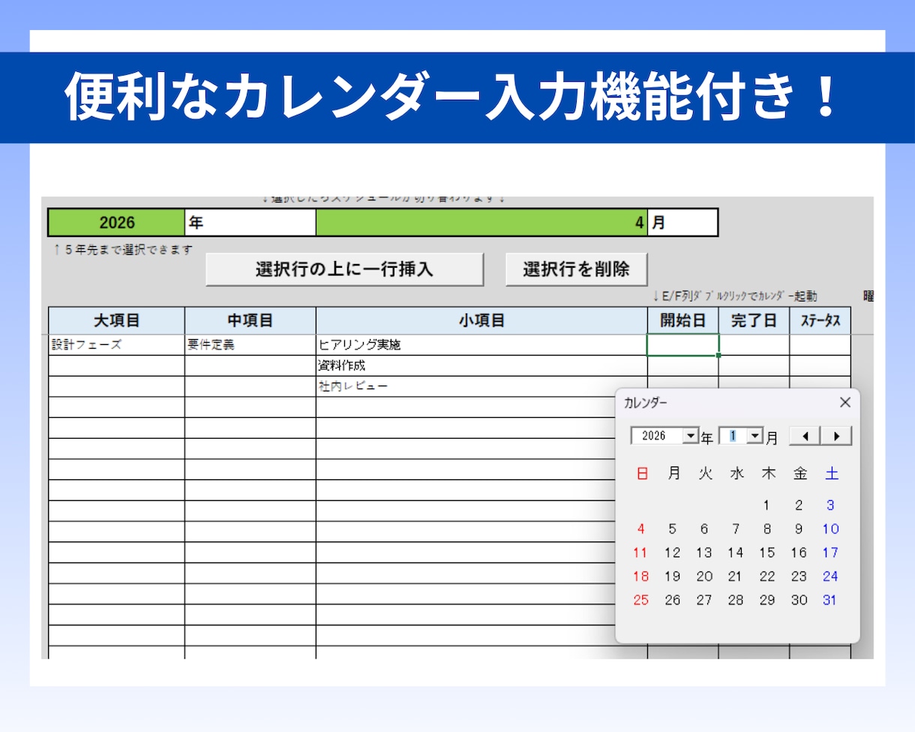Click the 開始日 column header

click(x=683, y=321)
